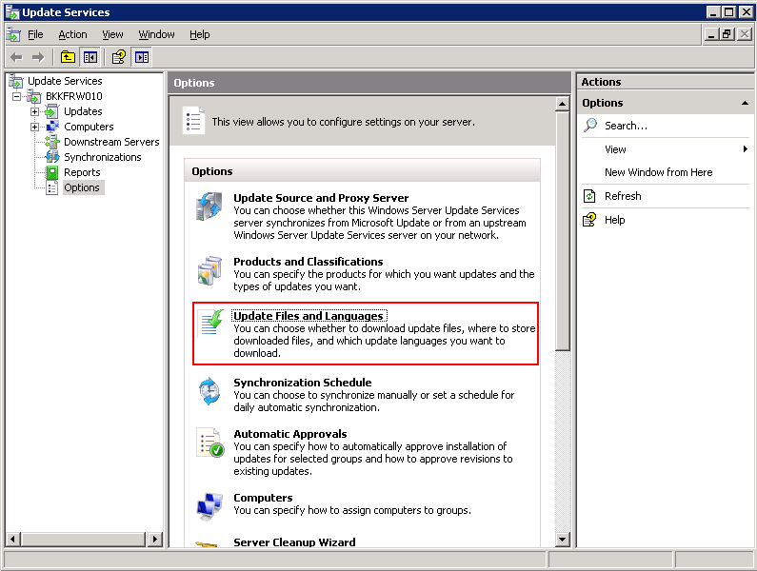Expand the Updates tree node
Screen dimensions: 757x571
[x=35, y=111]
